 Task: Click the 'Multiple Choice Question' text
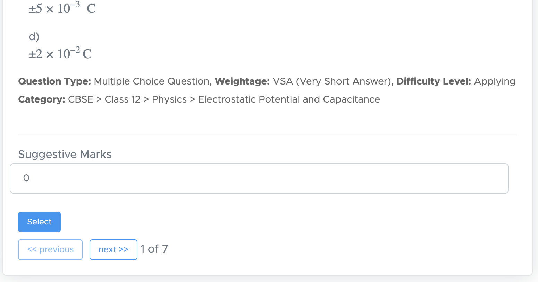(152, 81)
